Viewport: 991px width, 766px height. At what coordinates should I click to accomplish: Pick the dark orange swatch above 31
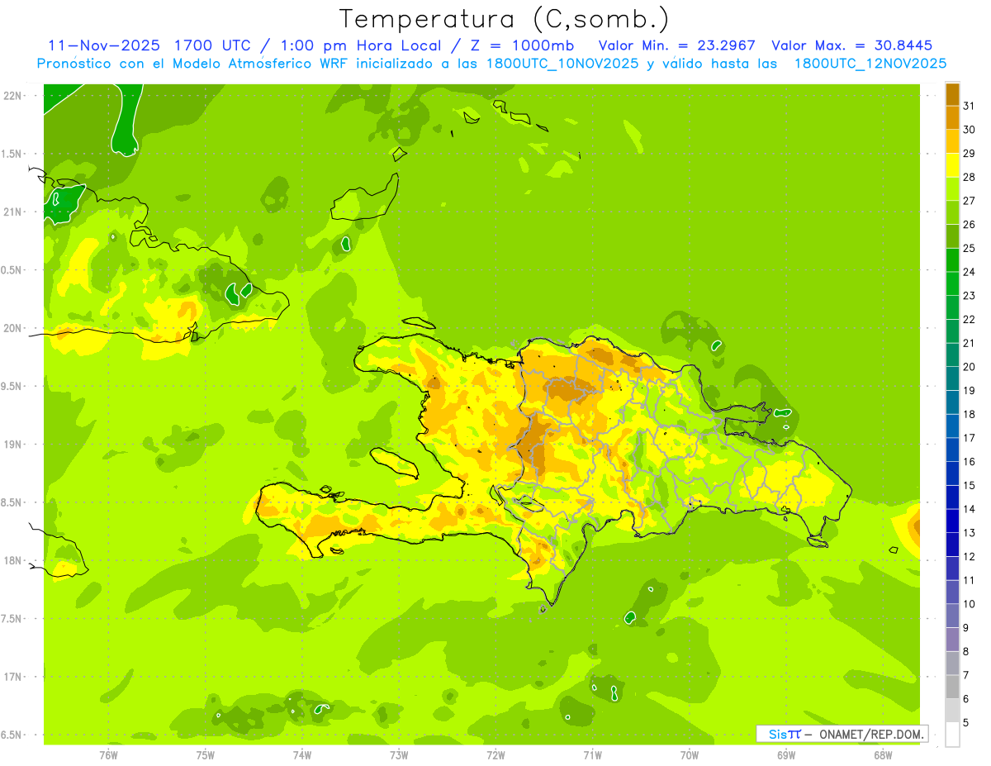click(x=952, y=94)
